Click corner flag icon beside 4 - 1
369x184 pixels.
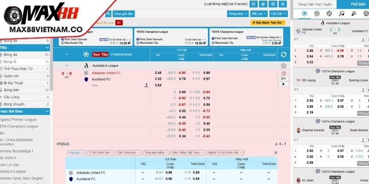(276, 144)
